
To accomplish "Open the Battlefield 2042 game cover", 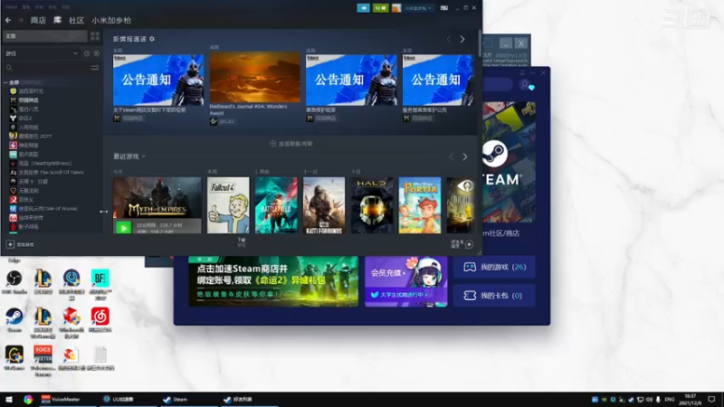I will tap(276, 205).
